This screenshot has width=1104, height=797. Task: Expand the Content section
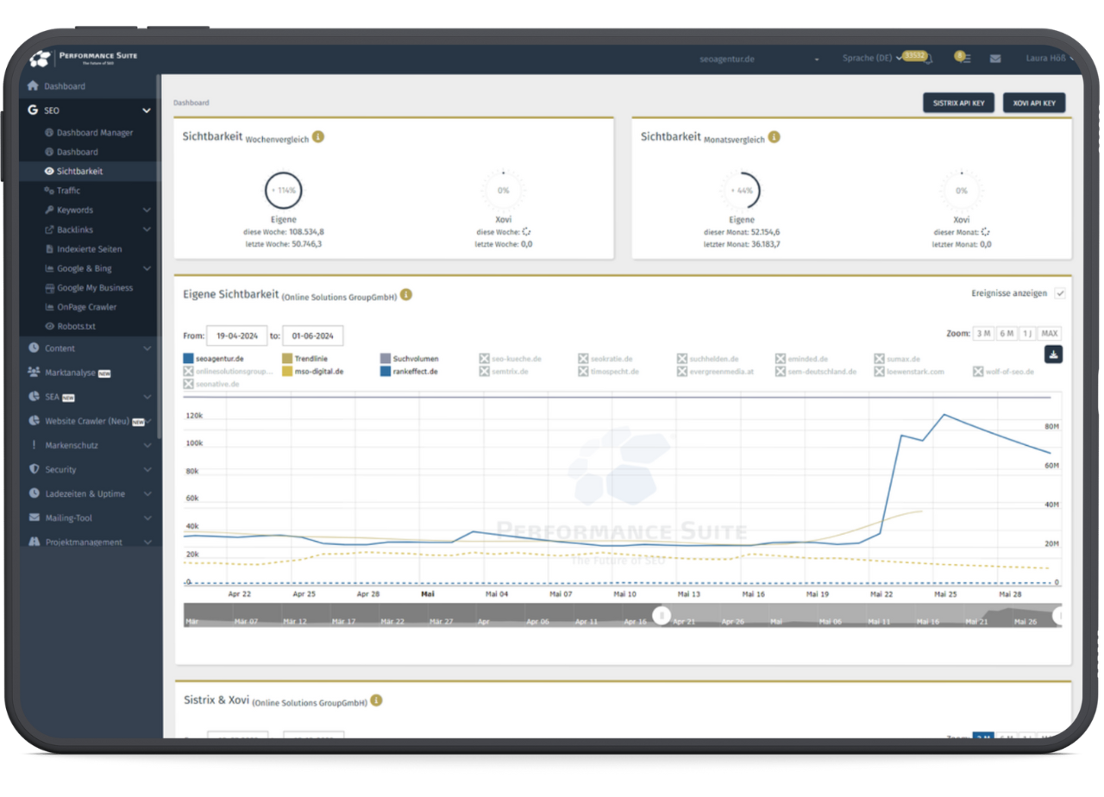click(147, 348)
